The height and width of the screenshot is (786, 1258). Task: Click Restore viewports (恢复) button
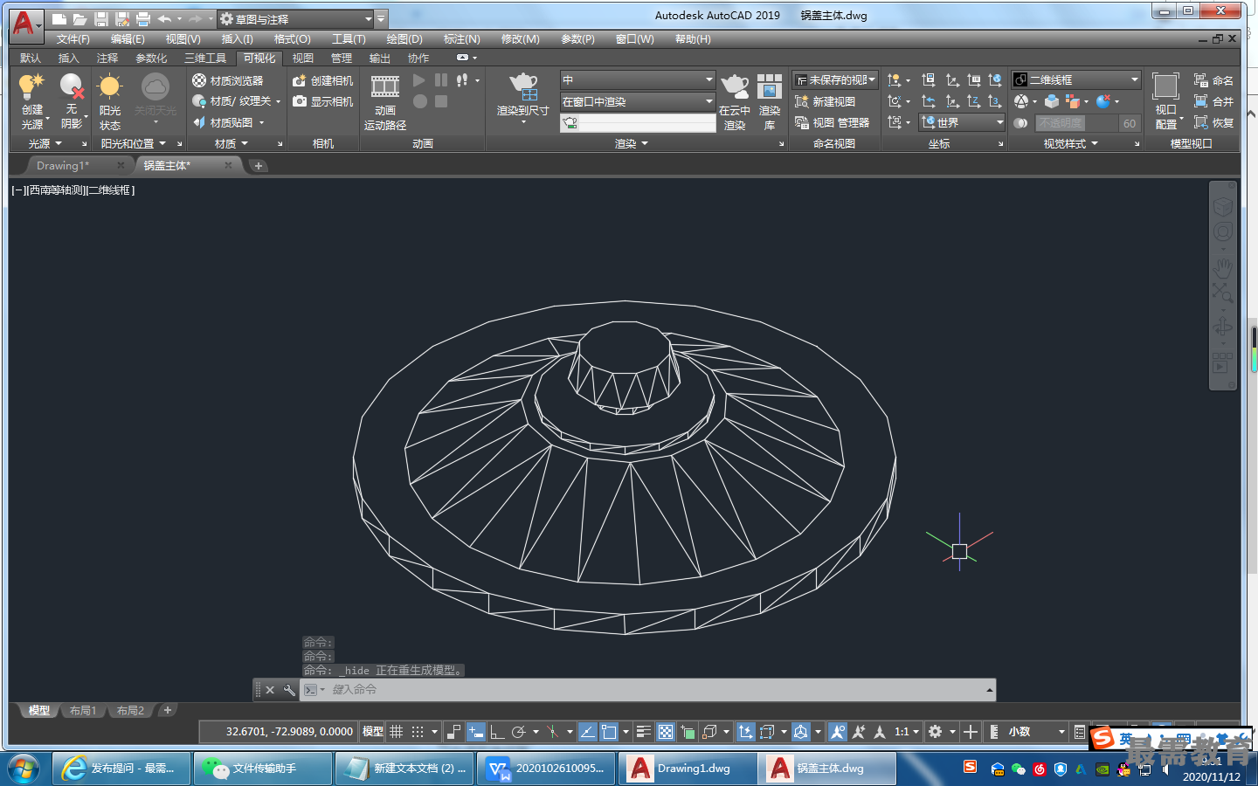tap(1213, 122)
